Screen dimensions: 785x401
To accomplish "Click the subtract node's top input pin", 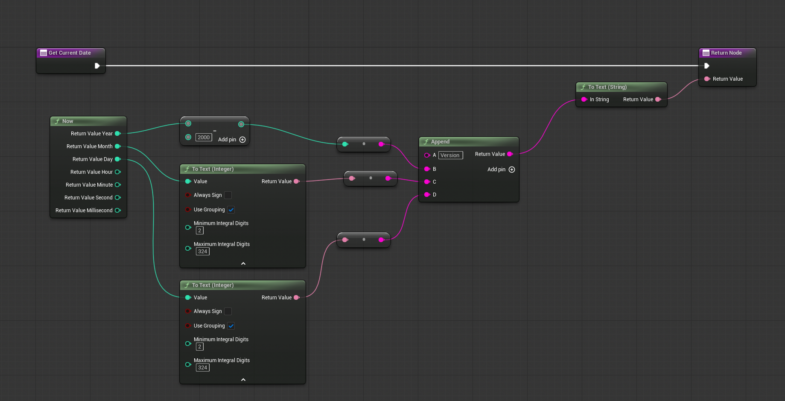I will pos(188,124).
